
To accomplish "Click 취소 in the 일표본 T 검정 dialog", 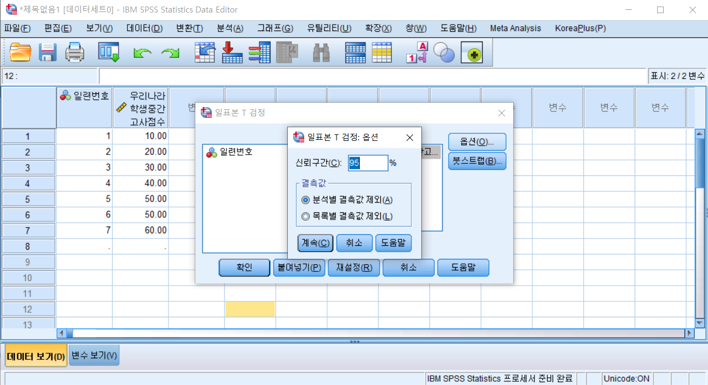I will coord(409,268).
